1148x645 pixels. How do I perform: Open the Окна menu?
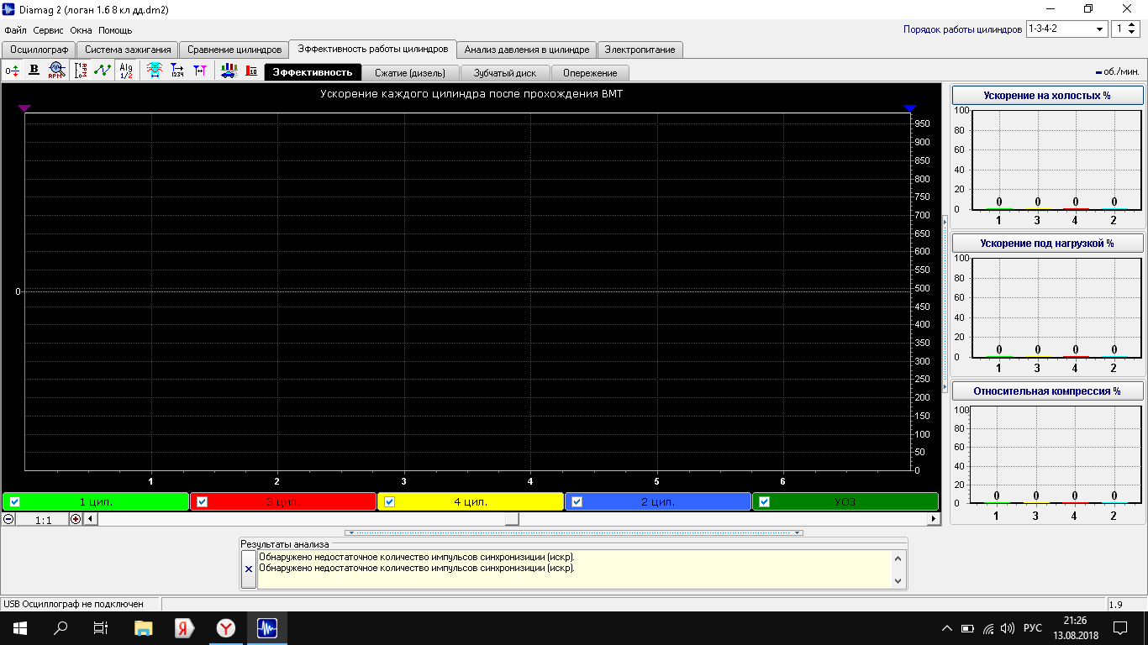[82, 30]
